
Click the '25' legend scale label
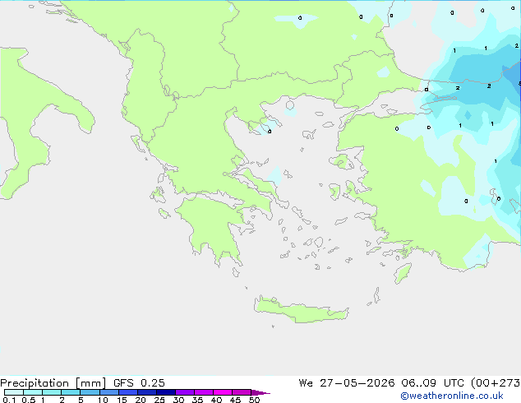159,400
